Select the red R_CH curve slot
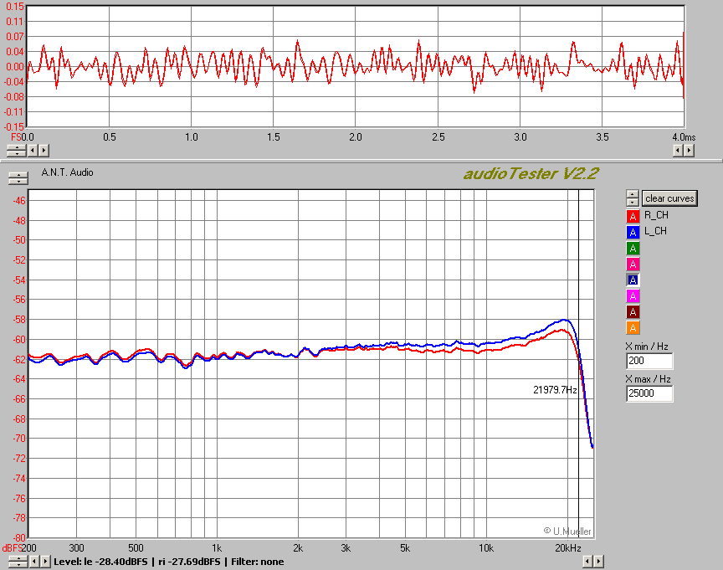Image resolution: width=723 pixels, height=570 pixels. pyautogui.click(x=633, y=216)
